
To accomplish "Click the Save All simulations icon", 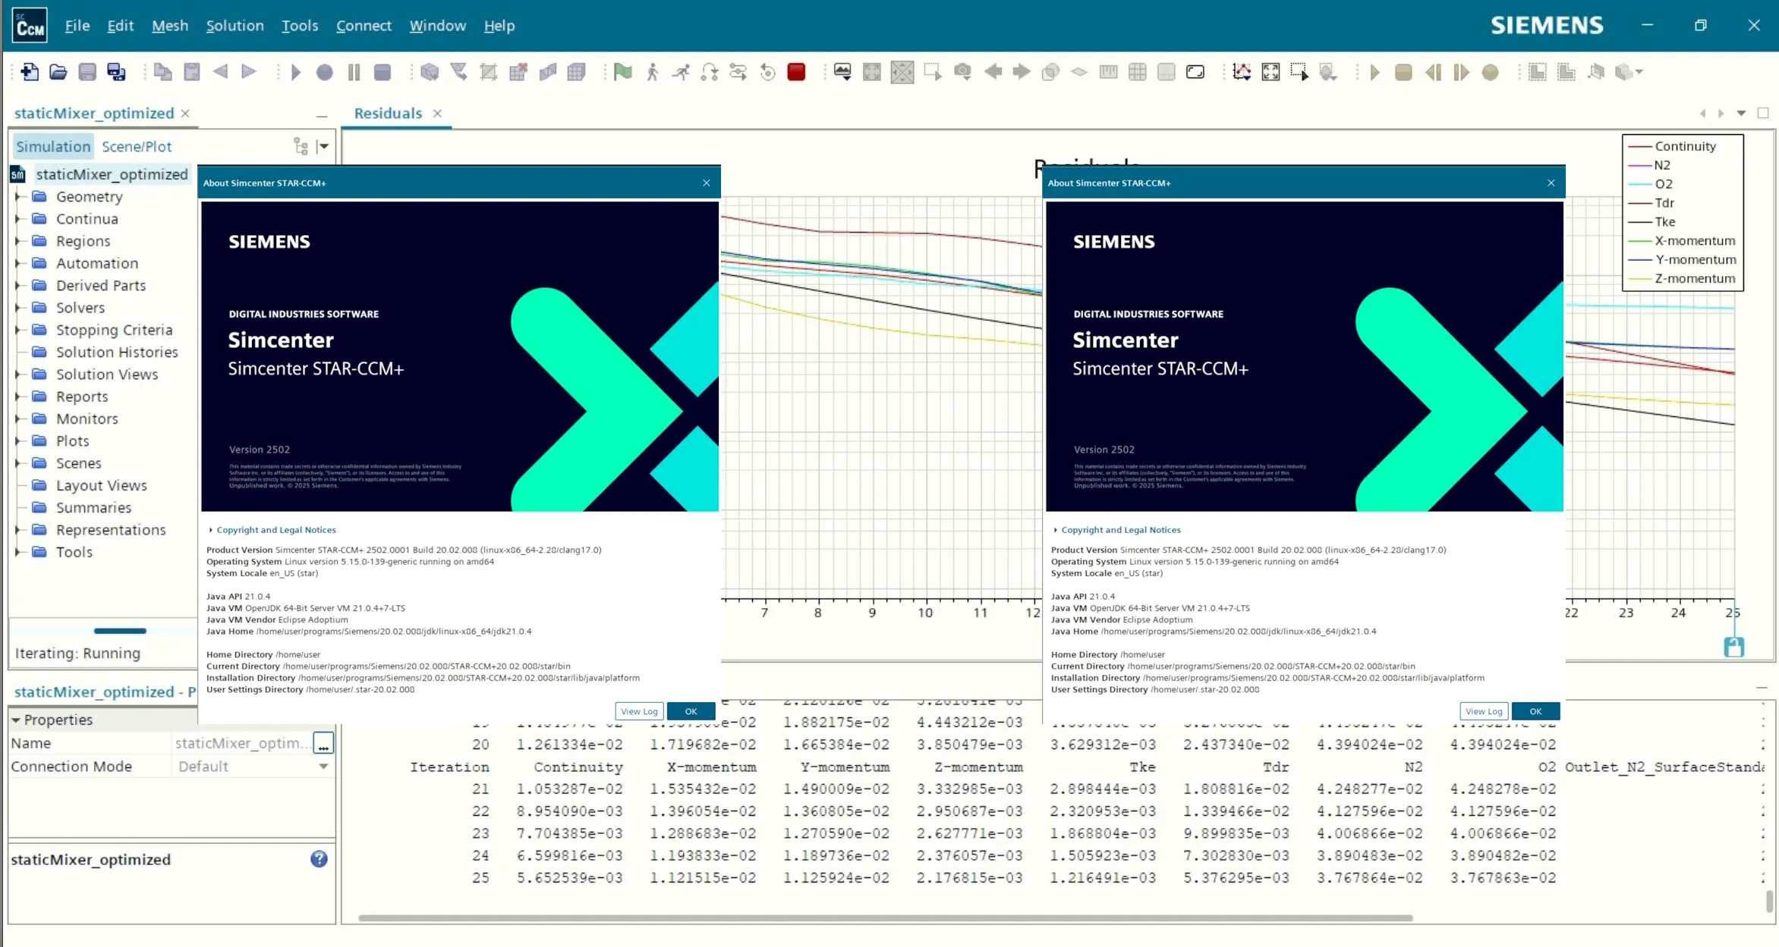I will point(116,72).
